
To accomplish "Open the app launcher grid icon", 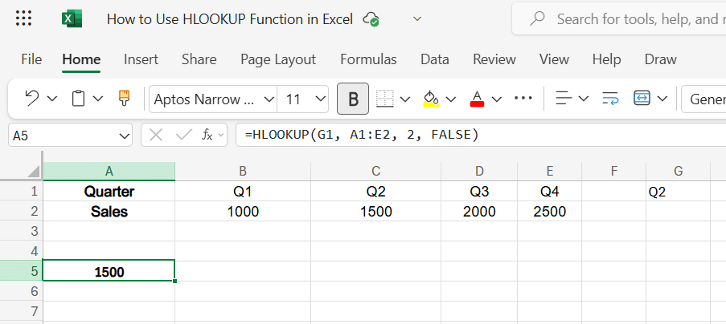I will coord(24,18).
